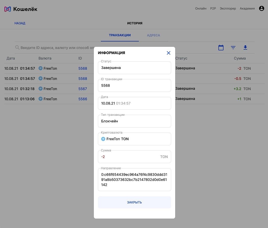Click the ИНФОРМАЦИЯ dialog title
Image resolution: width=268 pixels, height=228 pixels.
111,53
